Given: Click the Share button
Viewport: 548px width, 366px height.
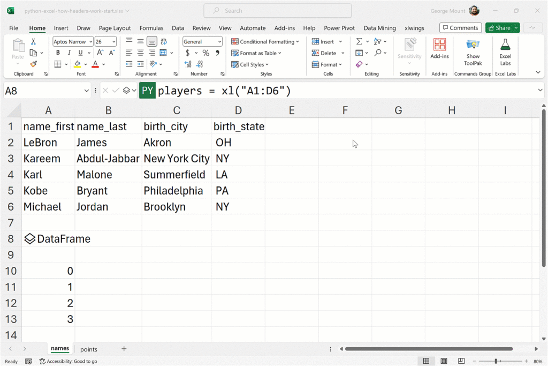Looking at the screenshot, I should [499, 28].
